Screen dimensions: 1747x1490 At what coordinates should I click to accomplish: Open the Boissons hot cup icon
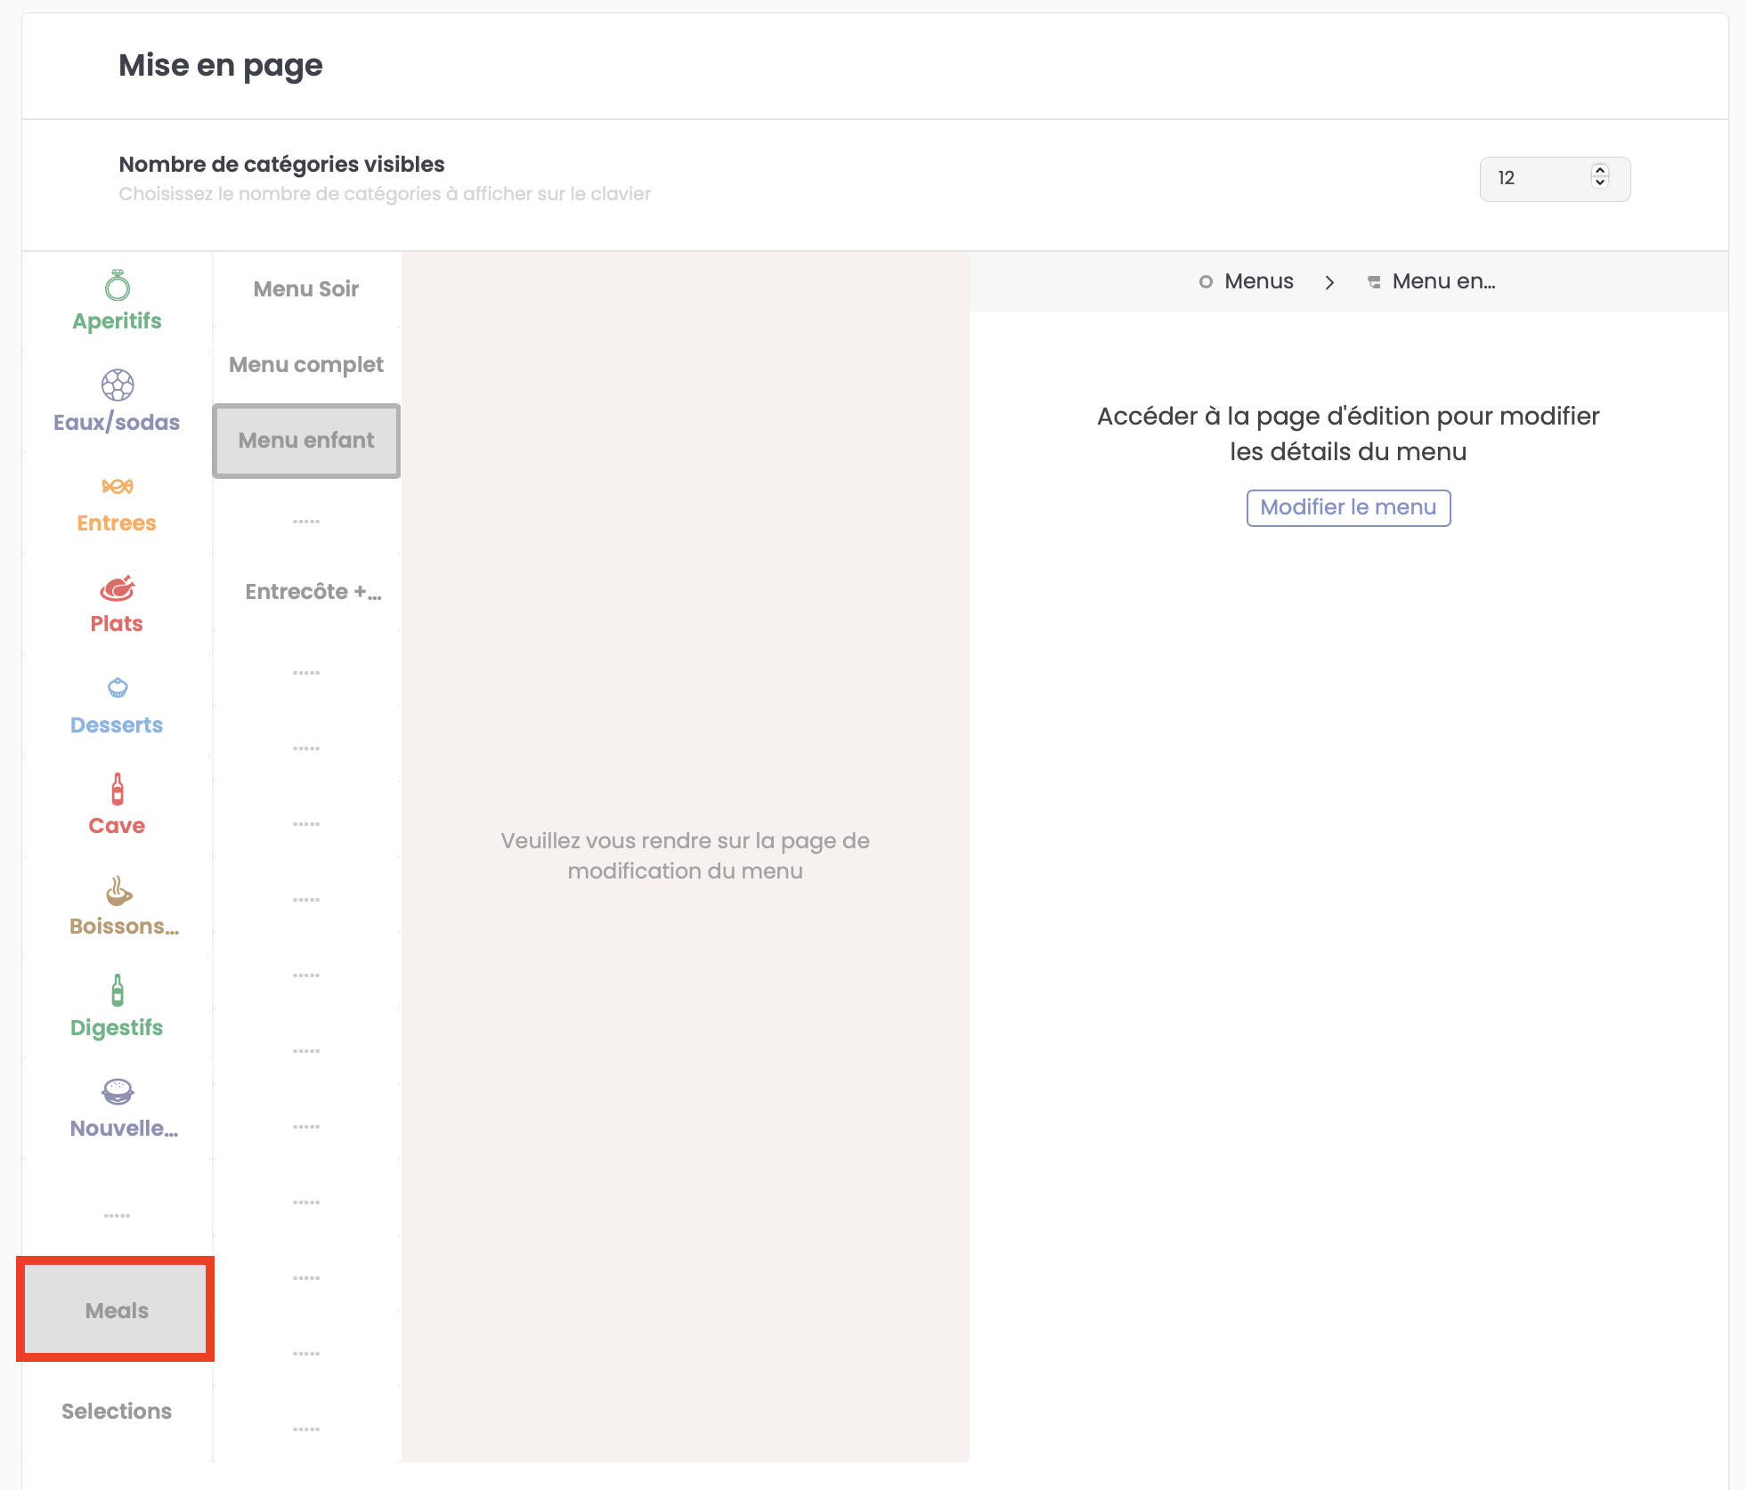pyautogui.click(x=118, y=890)
